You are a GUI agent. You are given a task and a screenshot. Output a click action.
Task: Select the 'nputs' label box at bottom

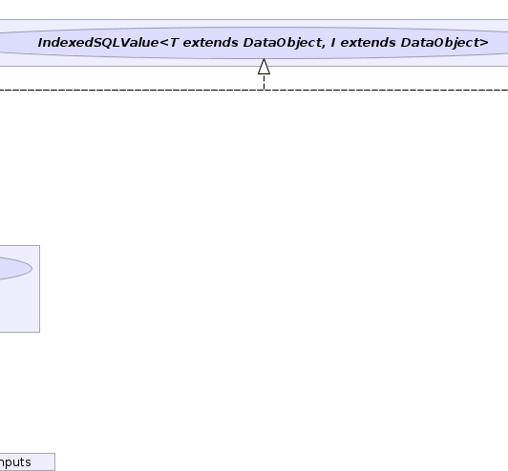tap(27, 461)
